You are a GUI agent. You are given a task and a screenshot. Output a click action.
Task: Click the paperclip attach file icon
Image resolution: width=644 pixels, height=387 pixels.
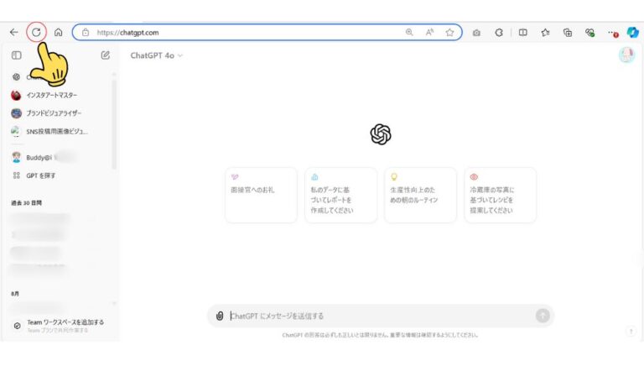pos(220,316)
